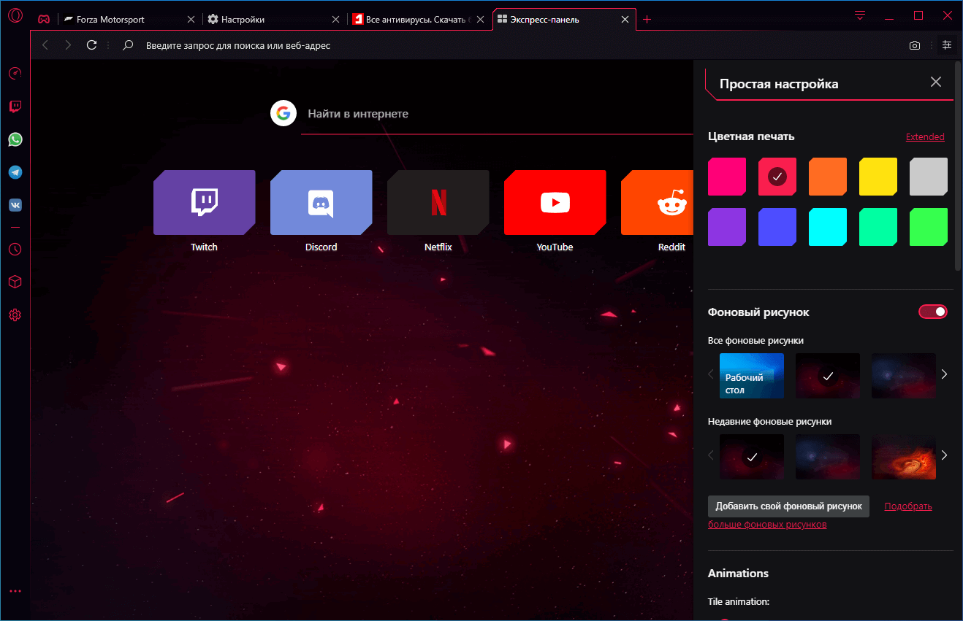
Task: Open the Discord speed dial tile
Action: pos(321,203)
